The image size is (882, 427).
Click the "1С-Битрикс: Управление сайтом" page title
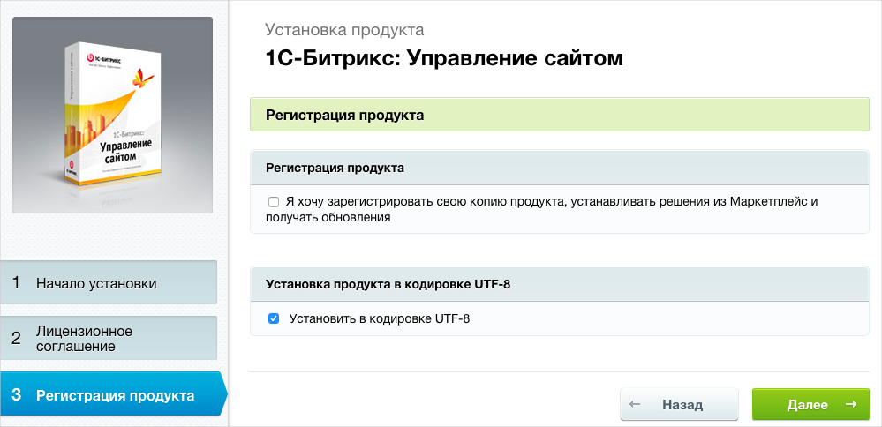444,58
